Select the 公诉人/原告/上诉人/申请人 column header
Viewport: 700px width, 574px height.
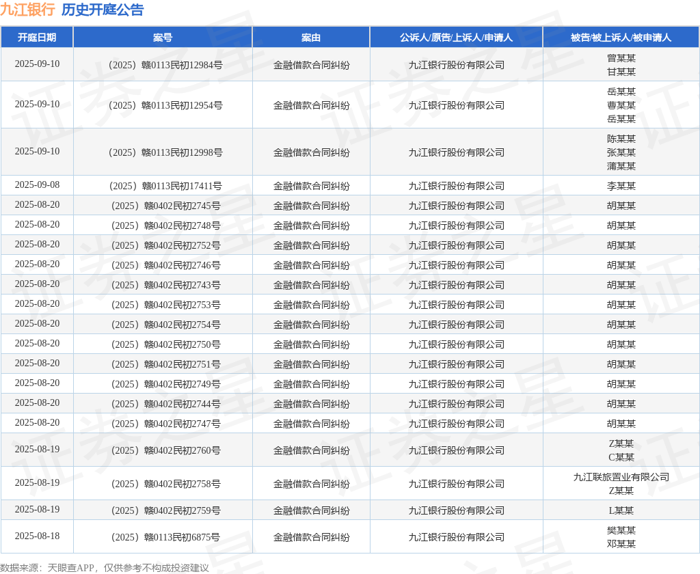tap(456, 38)
